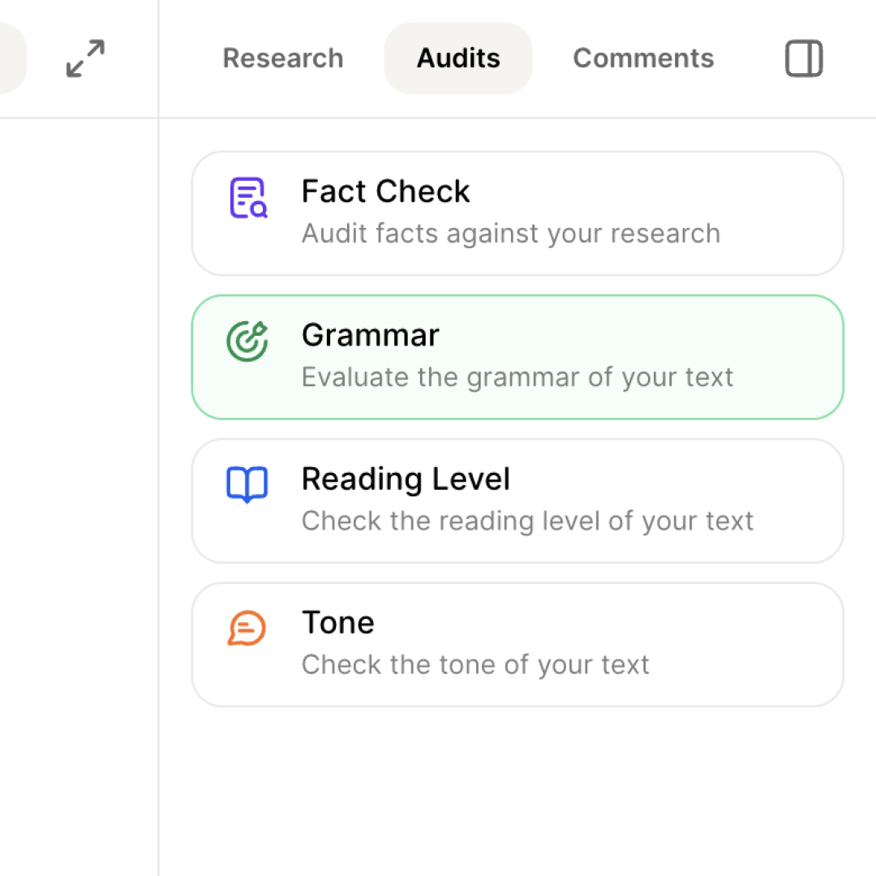876x876 pixels.
Task: Click the Fact Check document icon
Action: click(247, 196)
